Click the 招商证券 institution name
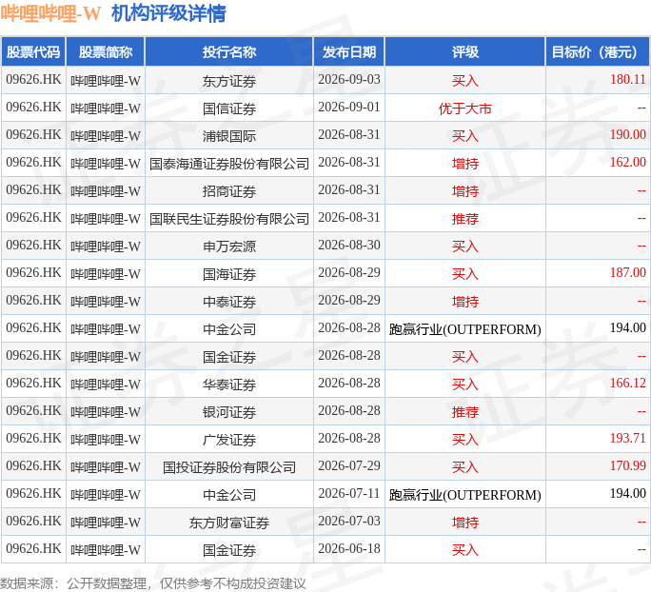 [229, 191]
